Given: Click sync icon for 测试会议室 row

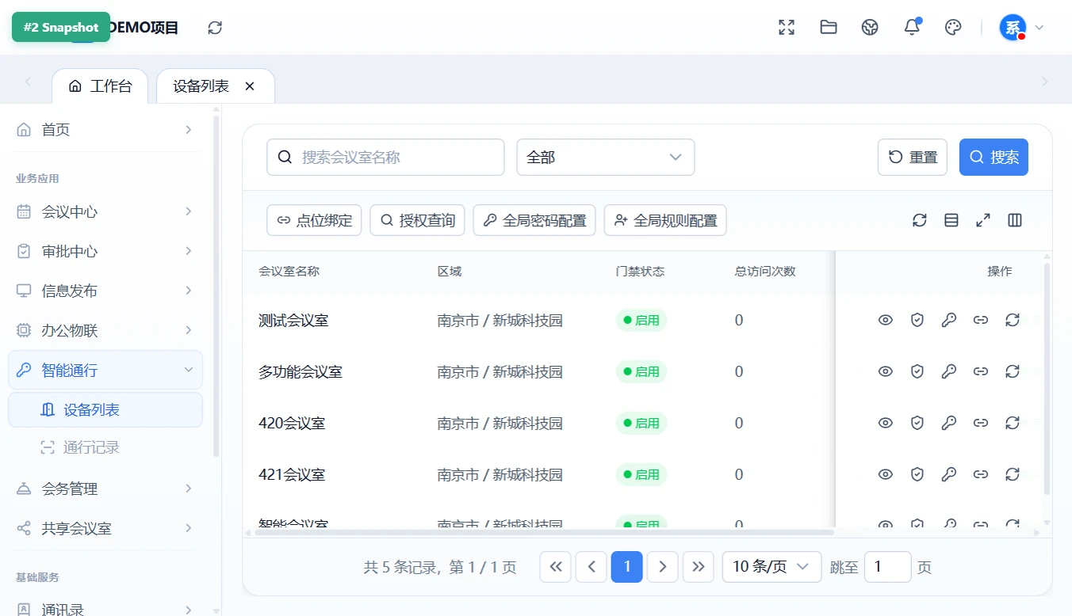Looking at the screenshot, I should (x=1013, y=320).
